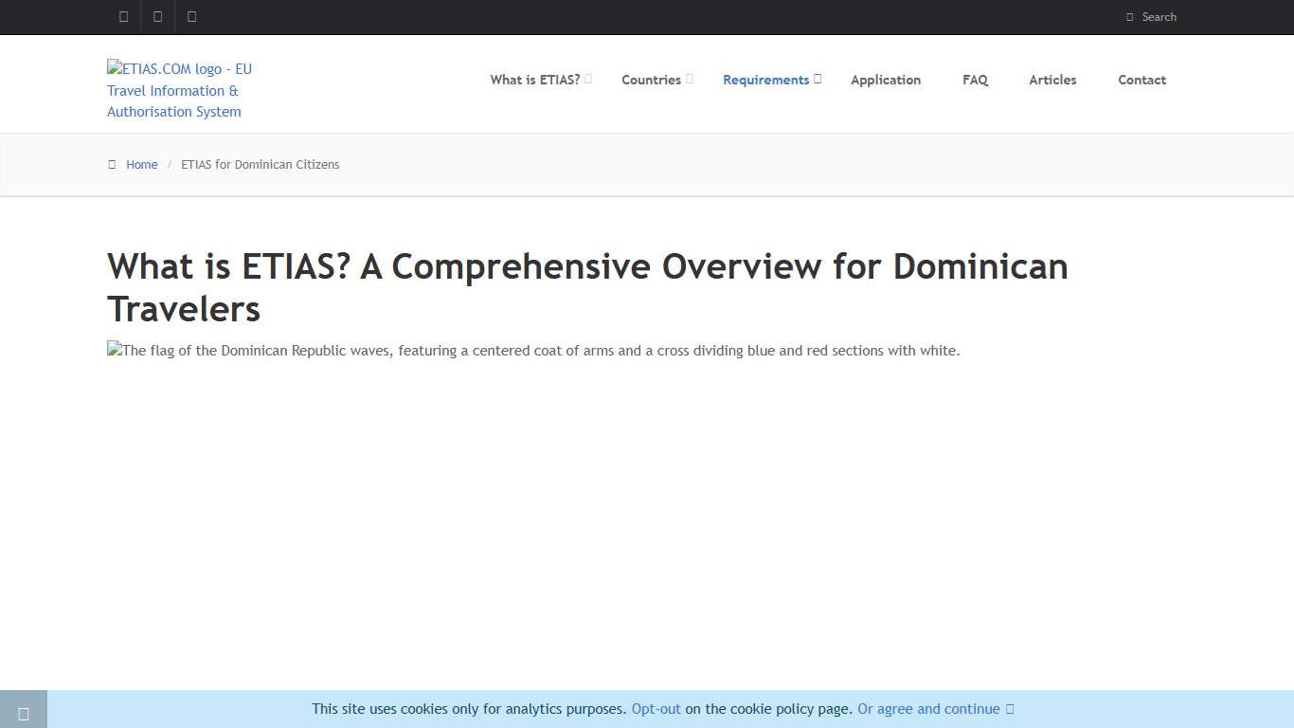The height and width of the screenshot is (728, 1294).
Task: Click the search icon beside the Search label
Action: [x=1129, y=17]
